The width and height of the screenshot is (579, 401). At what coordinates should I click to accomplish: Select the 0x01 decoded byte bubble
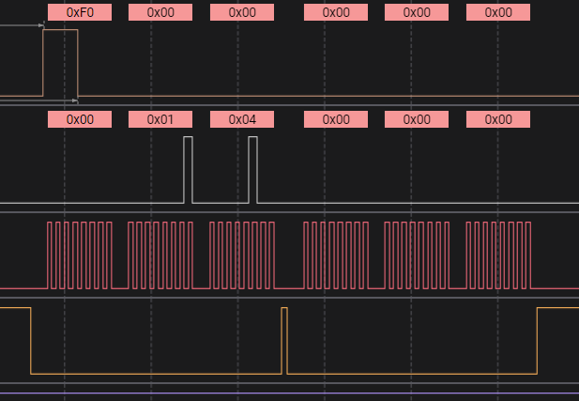[x=160, y=119]
